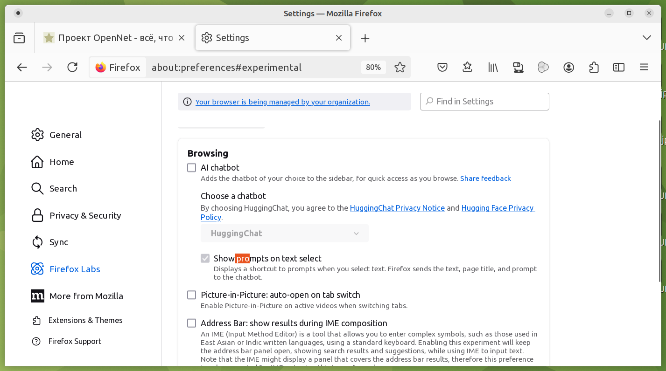The width and height of the screenshot is (666, 371).
Task: Close the Settings tab
Action: [x=339, y=38]
